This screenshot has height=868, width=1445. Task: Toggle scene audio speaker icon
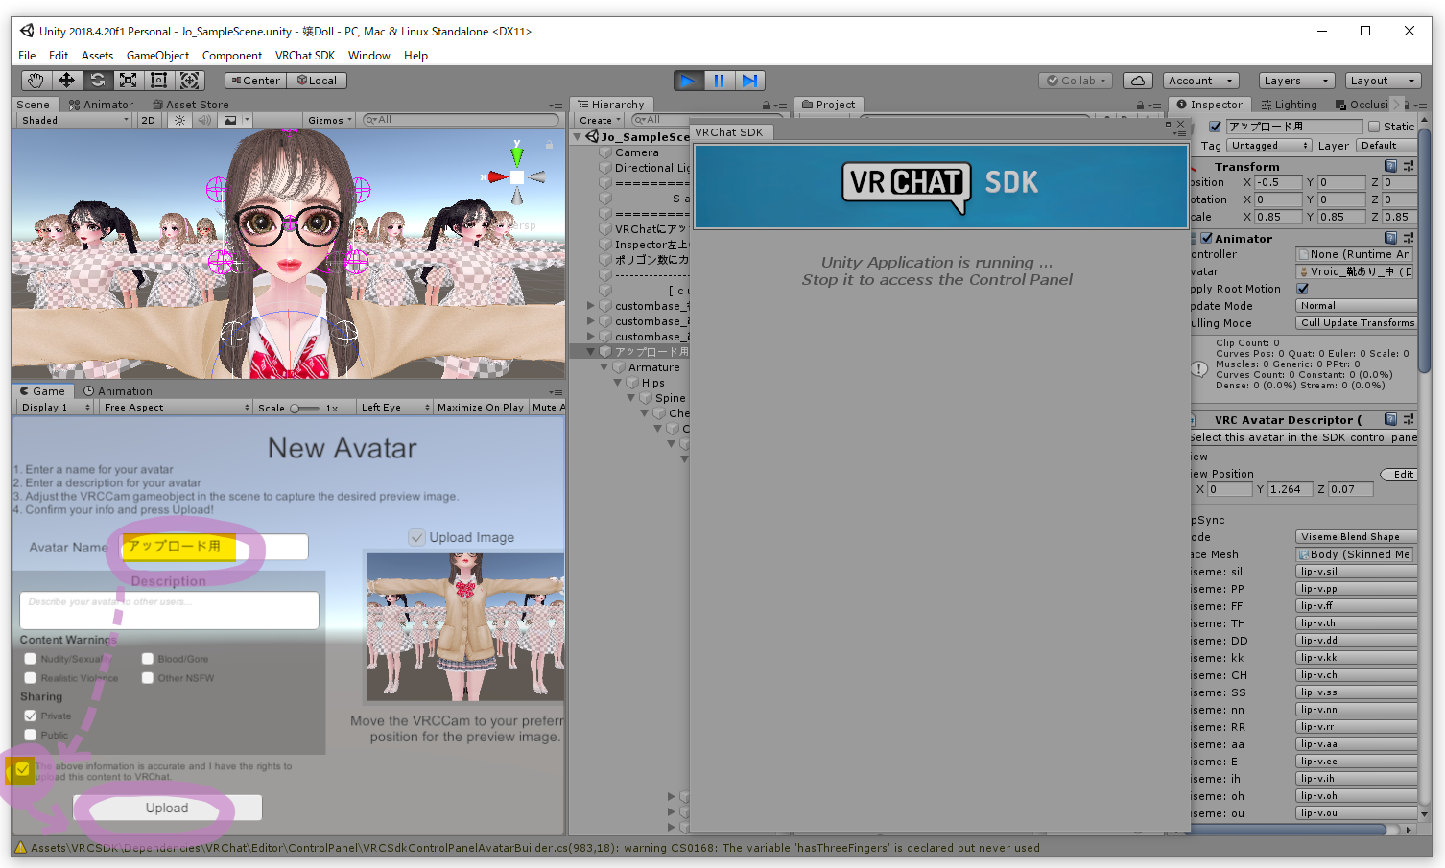tap(203, 120)
